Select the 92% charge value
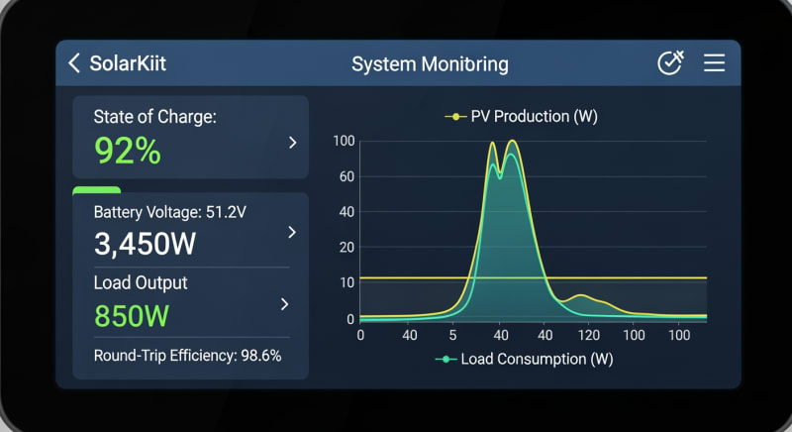 128,151
